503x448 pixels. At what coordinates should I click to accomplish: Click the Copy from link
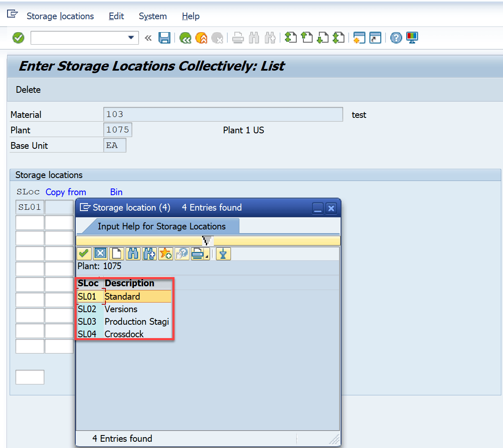coord(66,192)
